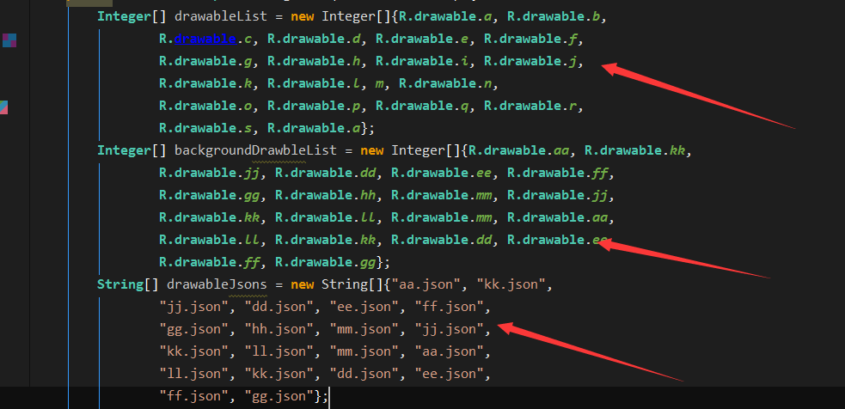Click the R.drawable.n entry

pyautogui.click(x=445, y=84)
